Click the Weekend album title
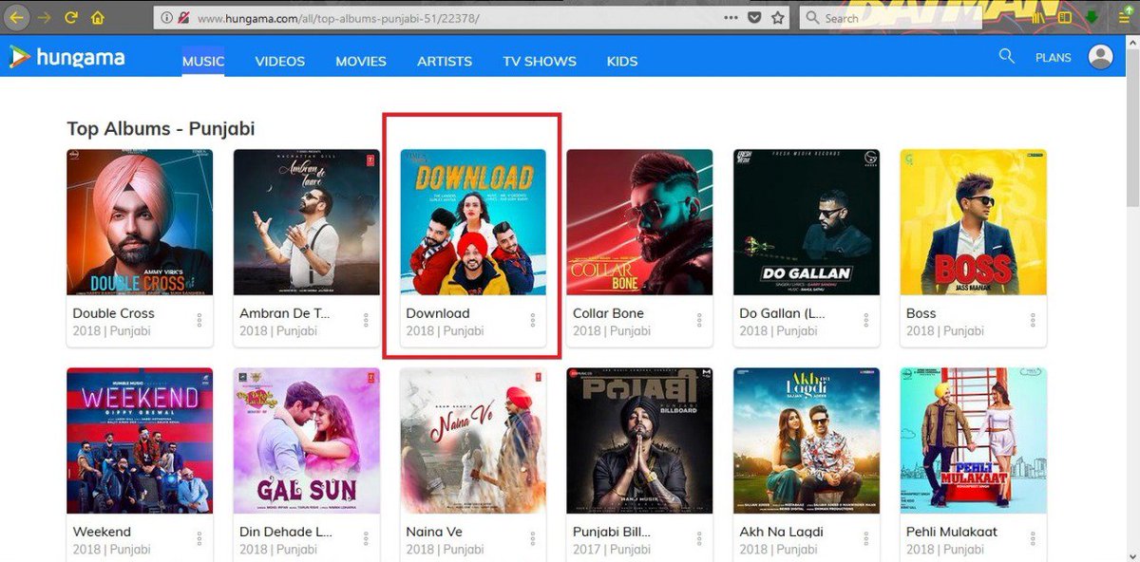 click(102, 532)
